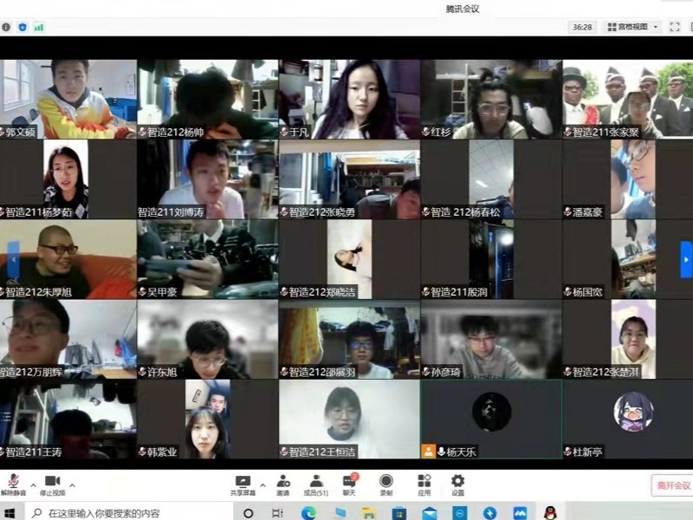Open the members (成员) list icon
This screenshot has width=693, height=520.
[x=316, y=482]
